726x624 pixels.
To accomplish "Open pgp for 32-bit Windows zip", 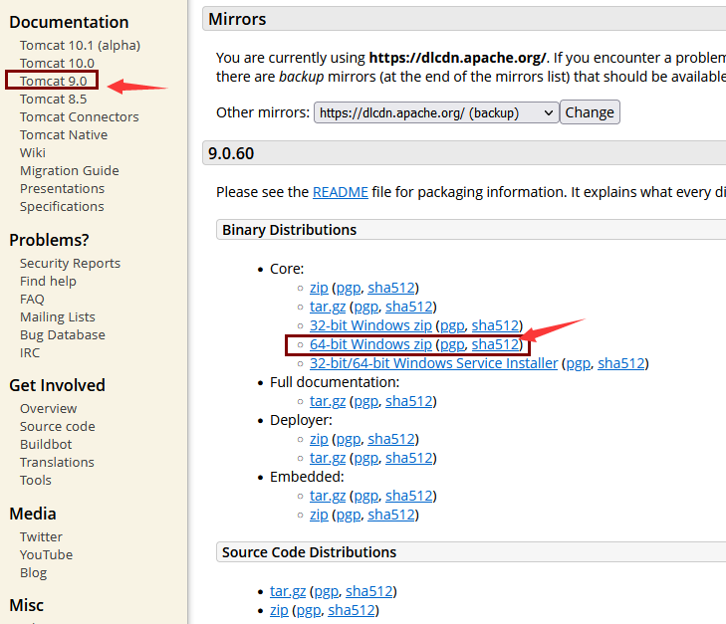I will tap(452, 325).
